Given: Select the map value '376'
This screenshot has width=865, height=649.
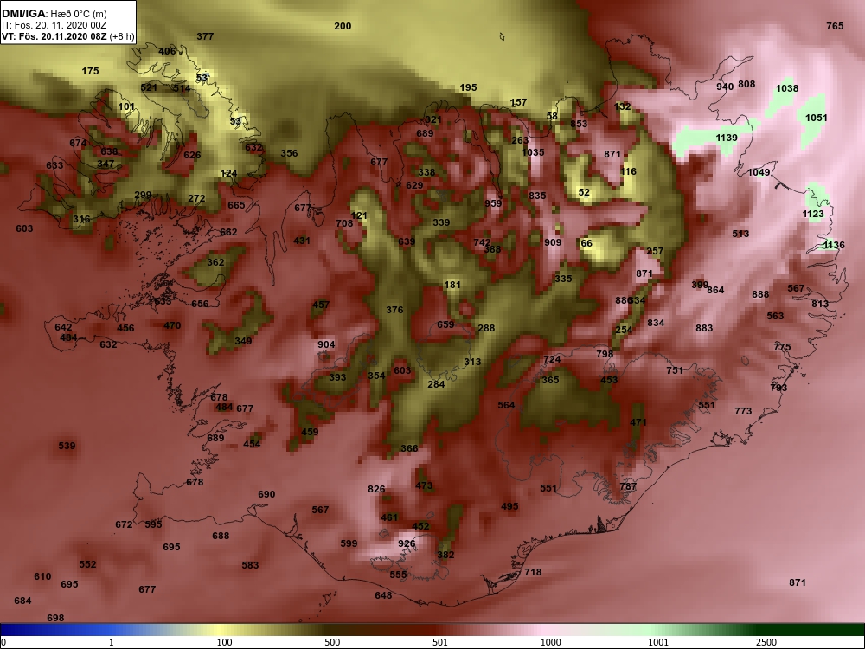Looking at the screenshot, I should (x=394, y=310).
